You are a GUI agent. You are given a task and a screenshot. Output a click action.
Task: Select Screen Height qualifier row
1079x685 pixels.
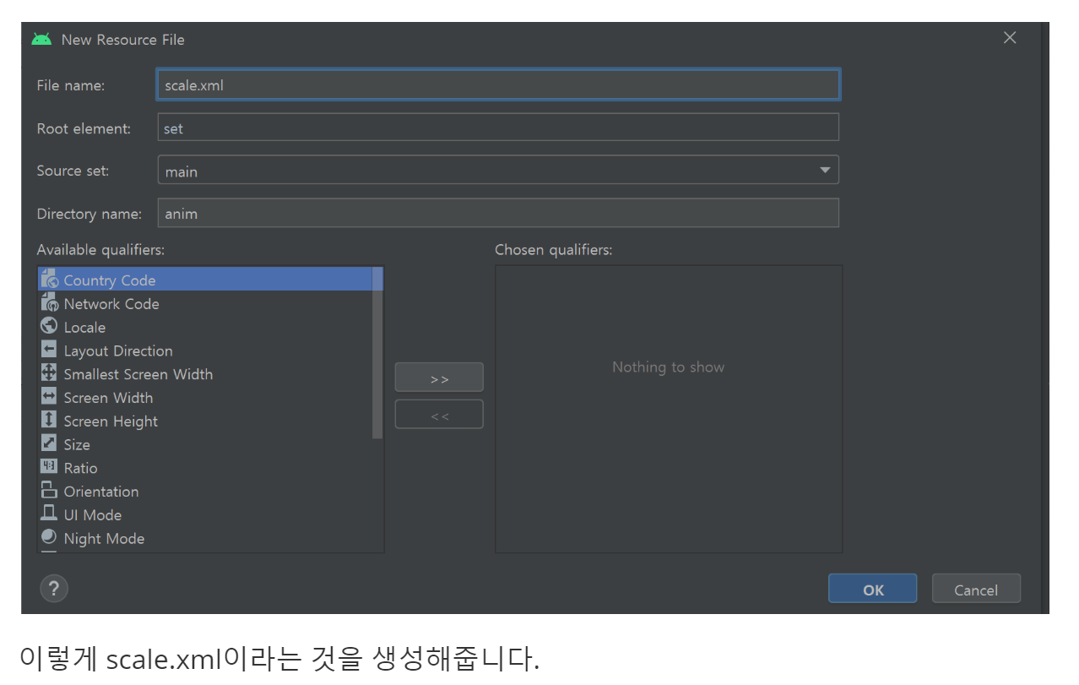coord(205,421)
